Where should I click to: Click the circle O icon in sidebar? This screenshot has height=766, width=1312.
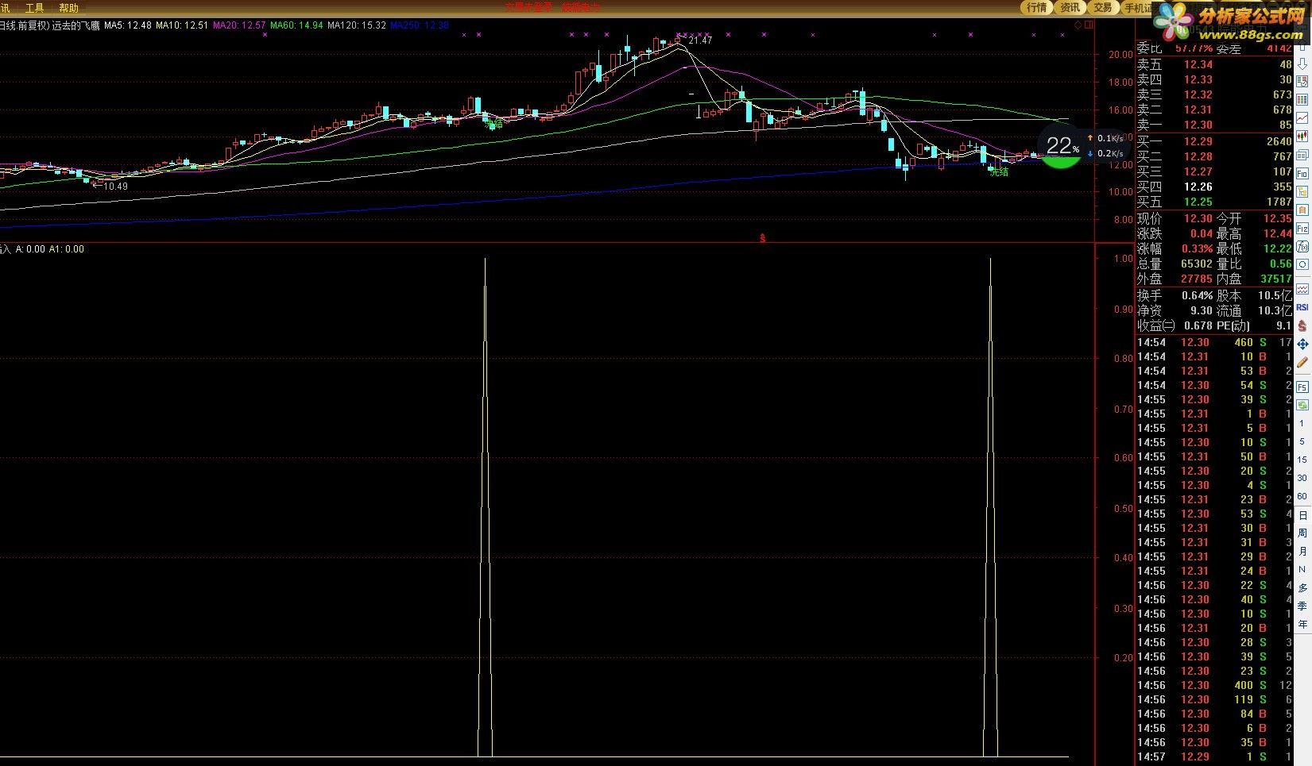1302,264
